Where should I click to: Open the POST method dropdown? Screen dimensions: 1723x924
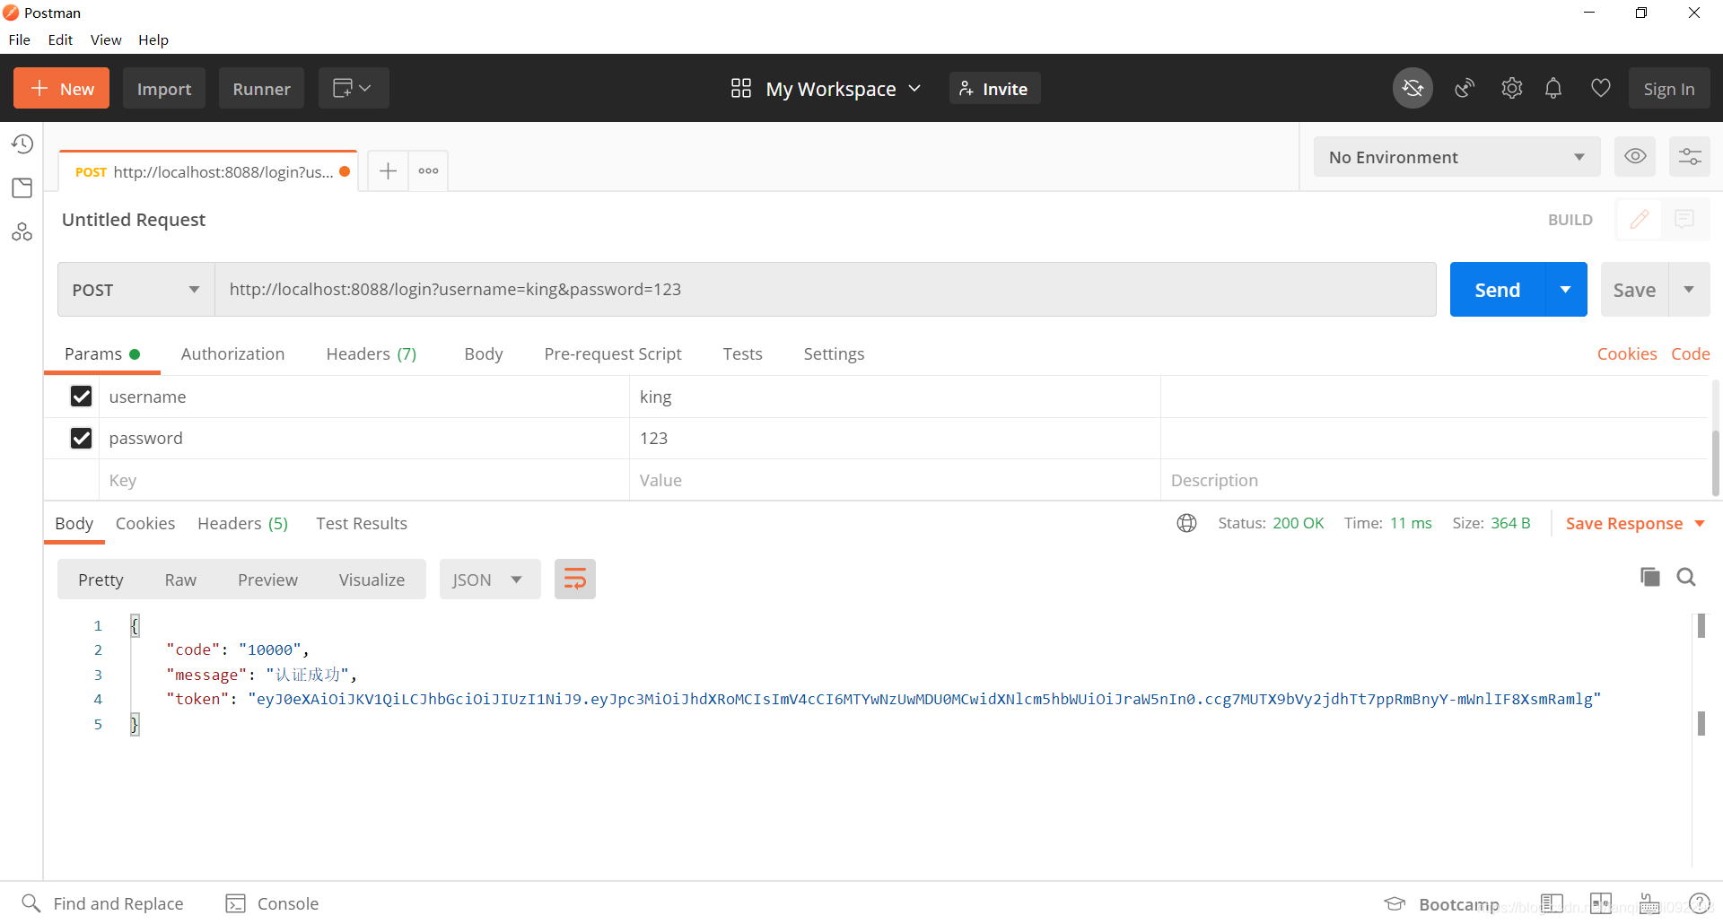point(136,290)
